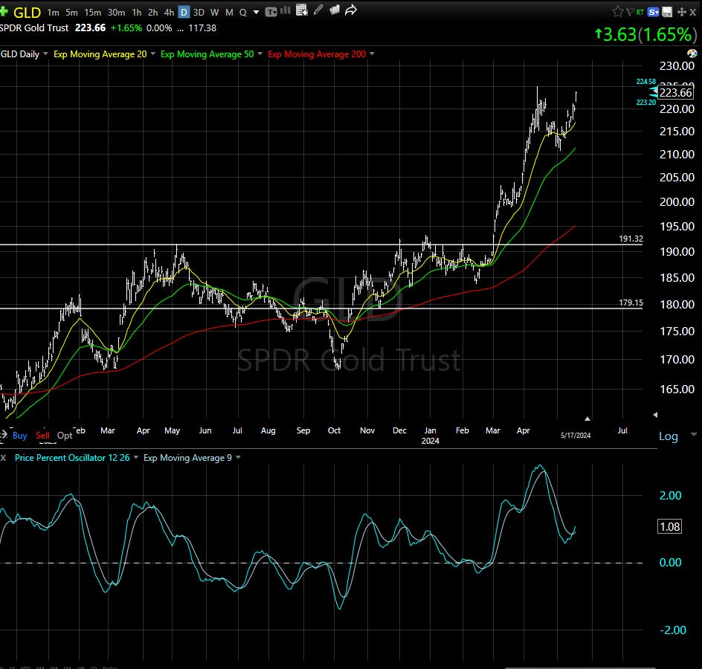The width and height of the screenshot is (702, 669).
Task: Select the D daily timeframe
Action: click(184, 13)
